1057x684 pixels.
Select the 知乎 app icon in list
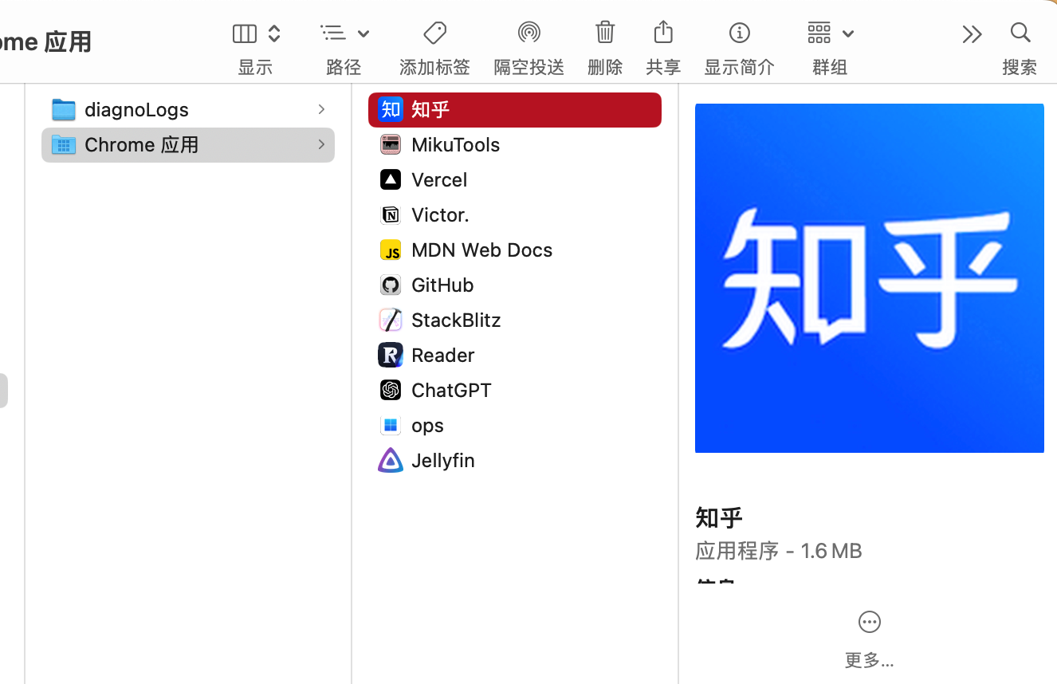coord(391,109)
